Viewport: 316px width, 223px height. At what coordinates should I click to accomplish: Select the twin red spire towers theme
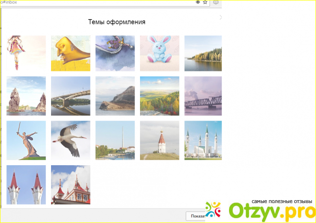click(26, 185)
